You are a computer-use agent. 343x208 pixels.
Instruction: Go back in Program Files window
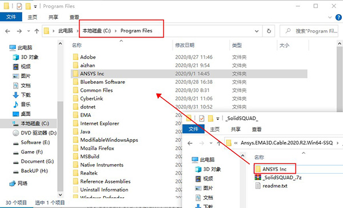[x=7, y=31]
